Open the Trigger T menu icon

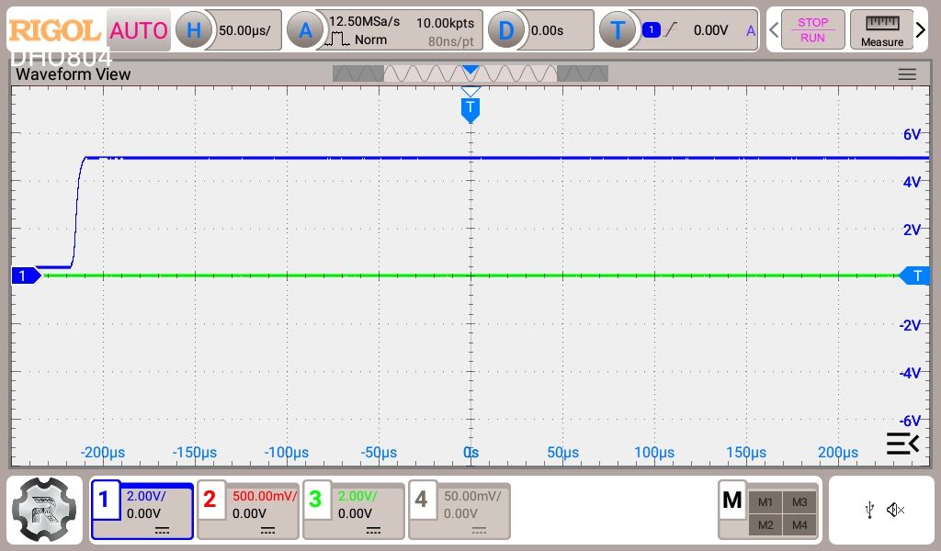617,30
